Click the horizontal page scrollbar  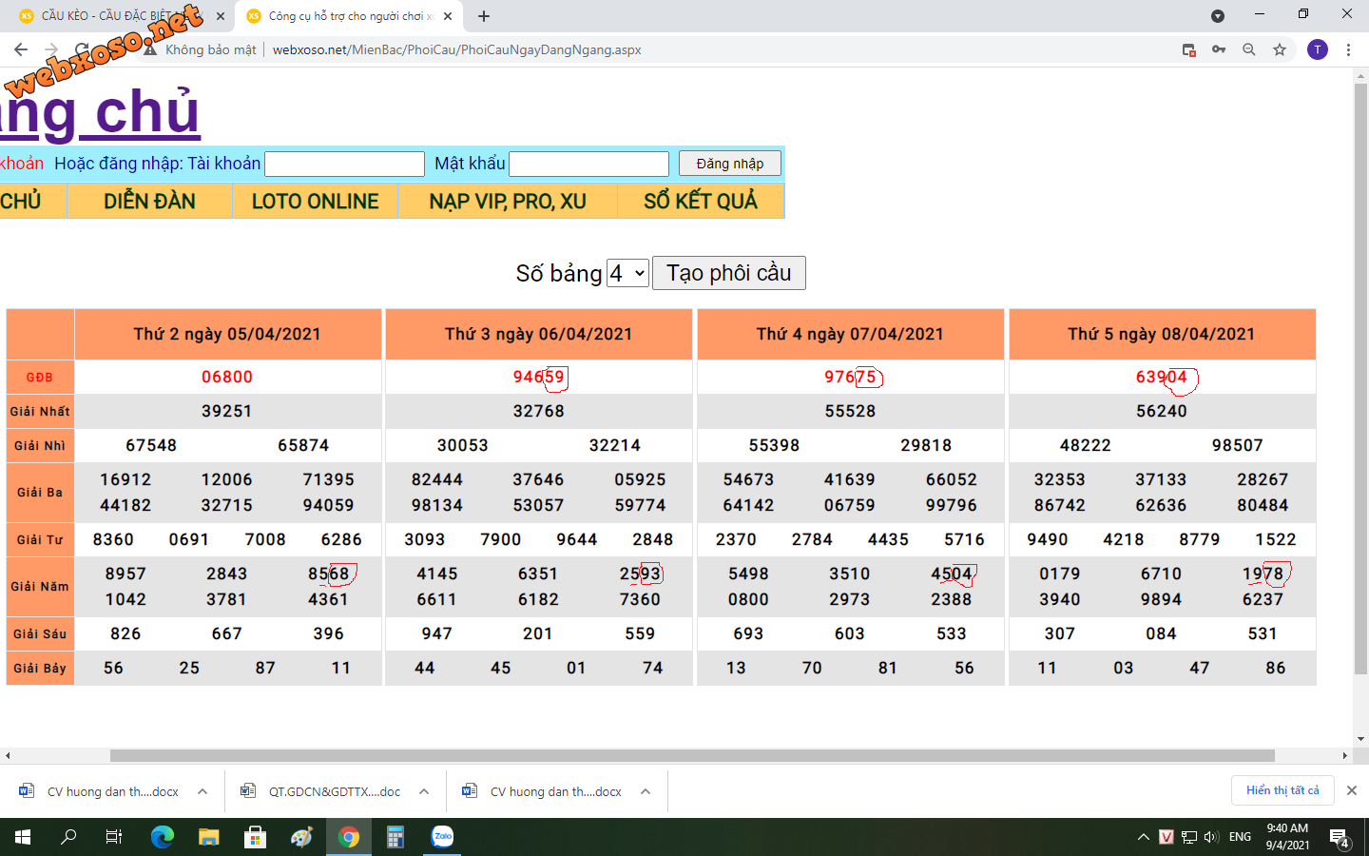(692, 756)
